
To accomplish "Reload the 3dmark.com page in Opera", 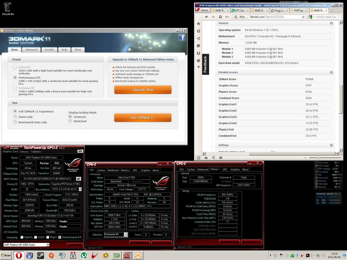I will click(220, 17).
